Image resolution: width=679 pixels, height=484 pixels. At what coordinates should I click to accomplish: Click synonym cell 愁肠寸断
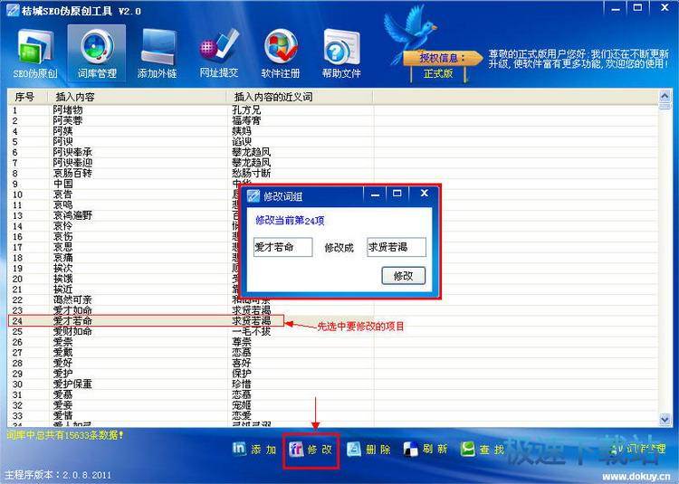click(x=251, y=173)
